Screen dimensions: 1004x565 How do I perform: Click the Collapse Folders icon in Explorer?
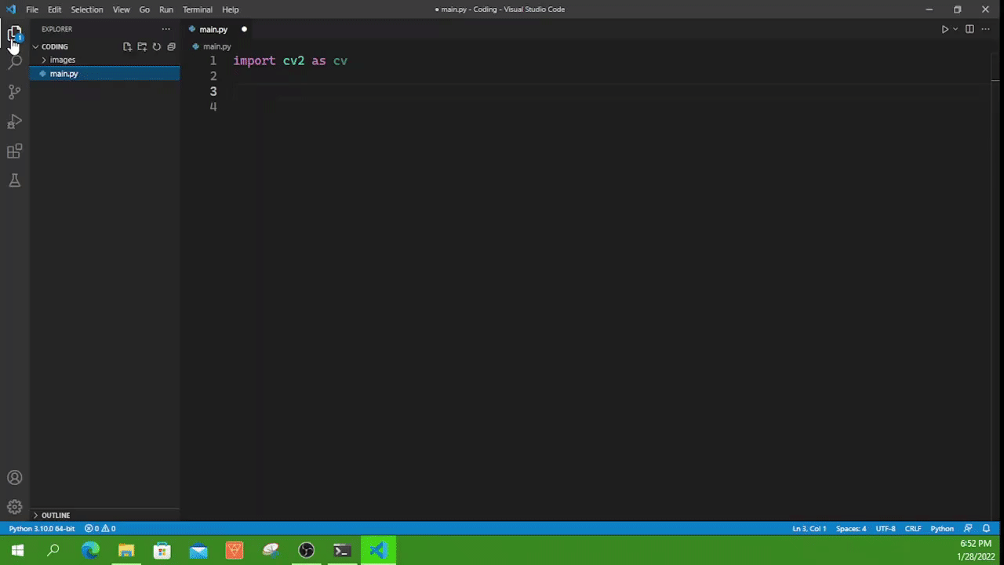pyautogui.click(x=171, y=46)
